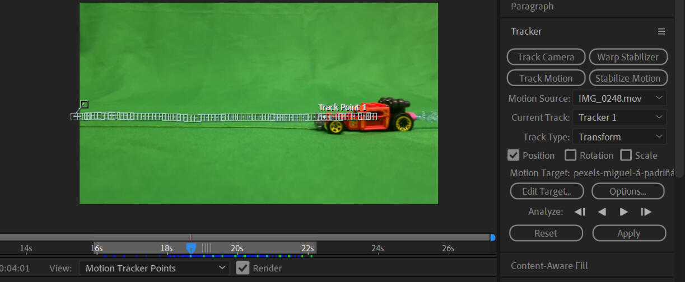The width and height of the screenshot is (685, 282).
Task: Enable the Rotation checkbox
Action: 570,156
